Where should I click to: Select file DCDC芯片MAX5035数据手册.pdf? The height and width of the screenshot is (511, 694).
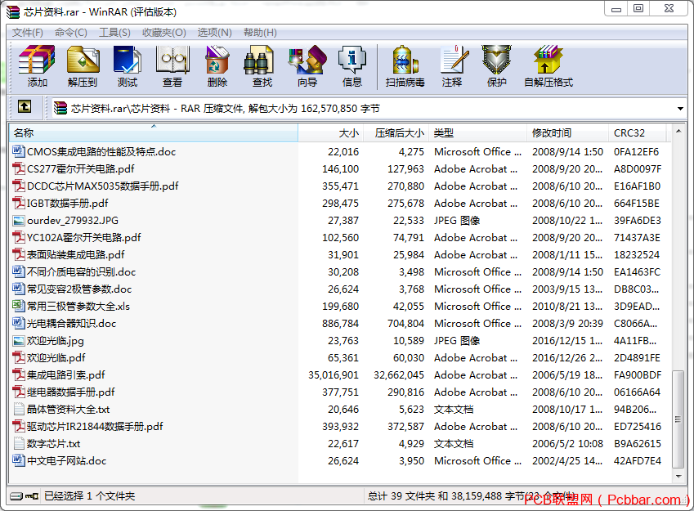[x=103, y=186]
